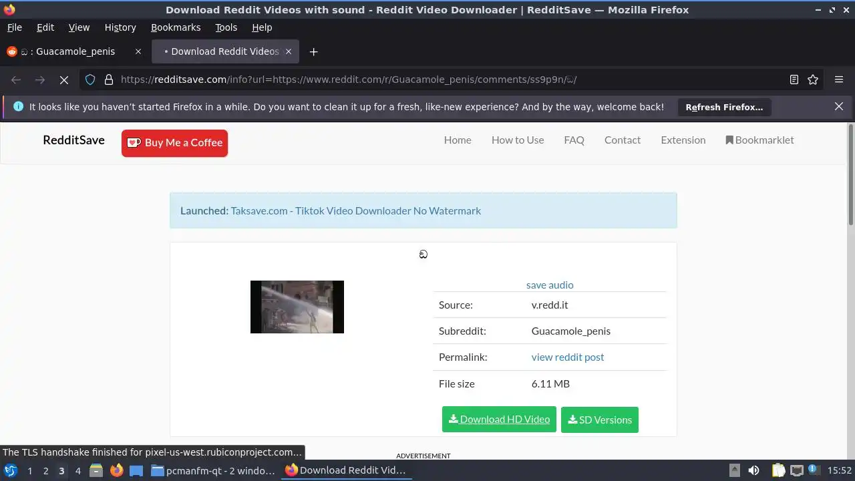Open the Bookmarks menu
This screenshot has height=481, width=855.
(x=176, y=27)
